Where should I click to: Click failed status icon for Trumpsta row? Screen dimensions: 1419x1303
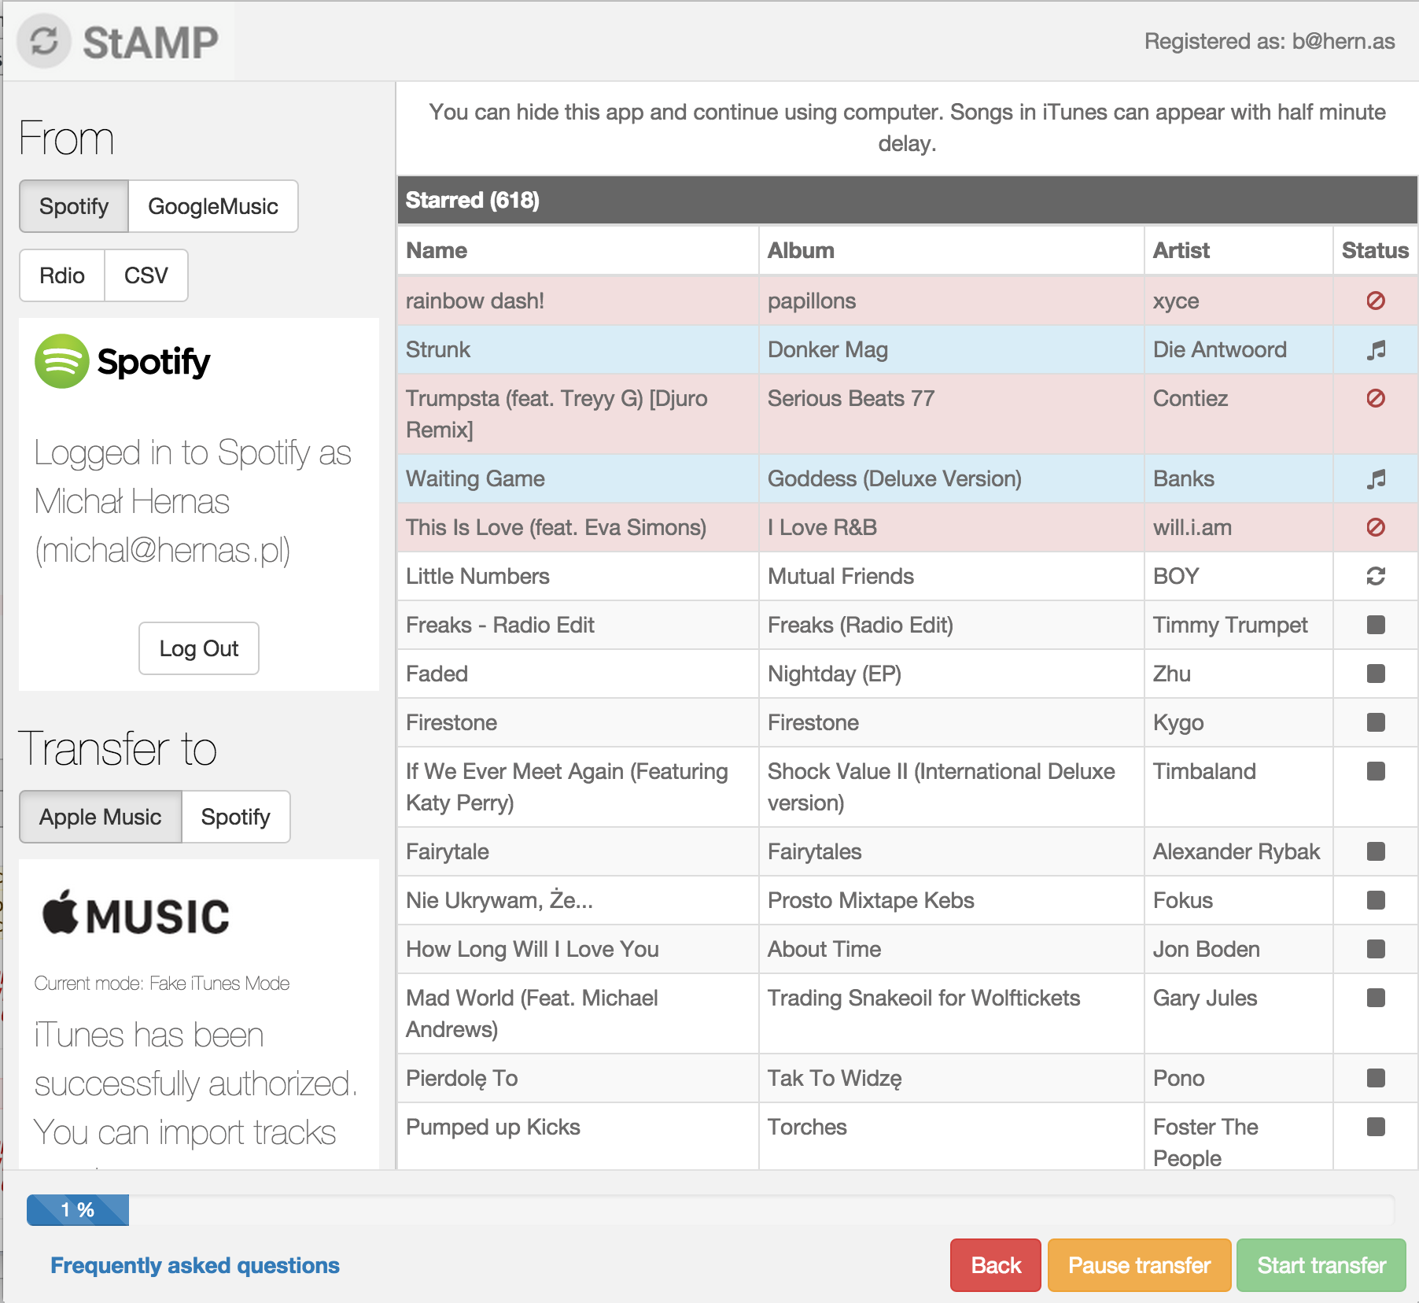[1376, 398]
